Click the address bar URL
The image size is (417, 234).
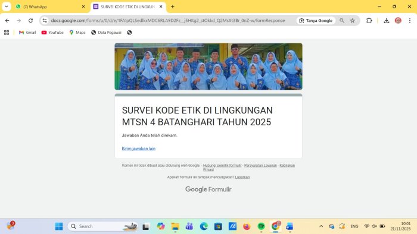(x=167, y=20)
